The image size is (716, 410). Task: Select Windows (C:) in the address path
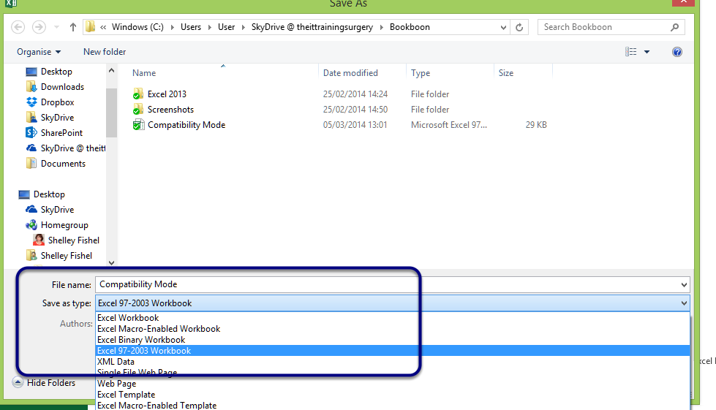click(x=137, y=27)
